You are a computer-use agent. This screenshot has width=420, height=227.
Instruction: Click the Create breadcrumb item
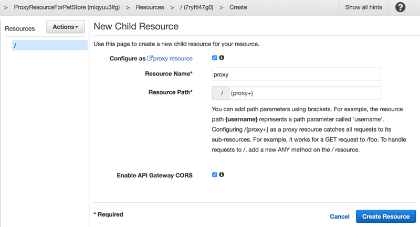point(238,7)
